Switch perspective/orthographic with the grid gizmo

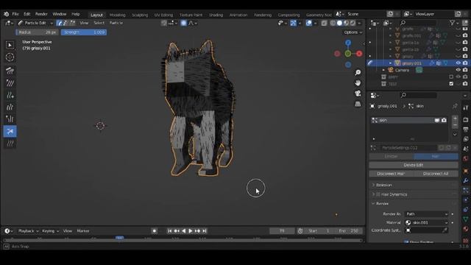click(x=358, y=104)
